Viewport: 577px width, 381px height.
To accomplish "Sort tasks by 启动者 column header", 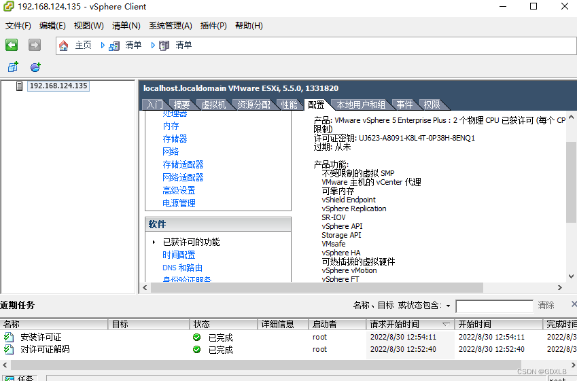I will (338, 324).
